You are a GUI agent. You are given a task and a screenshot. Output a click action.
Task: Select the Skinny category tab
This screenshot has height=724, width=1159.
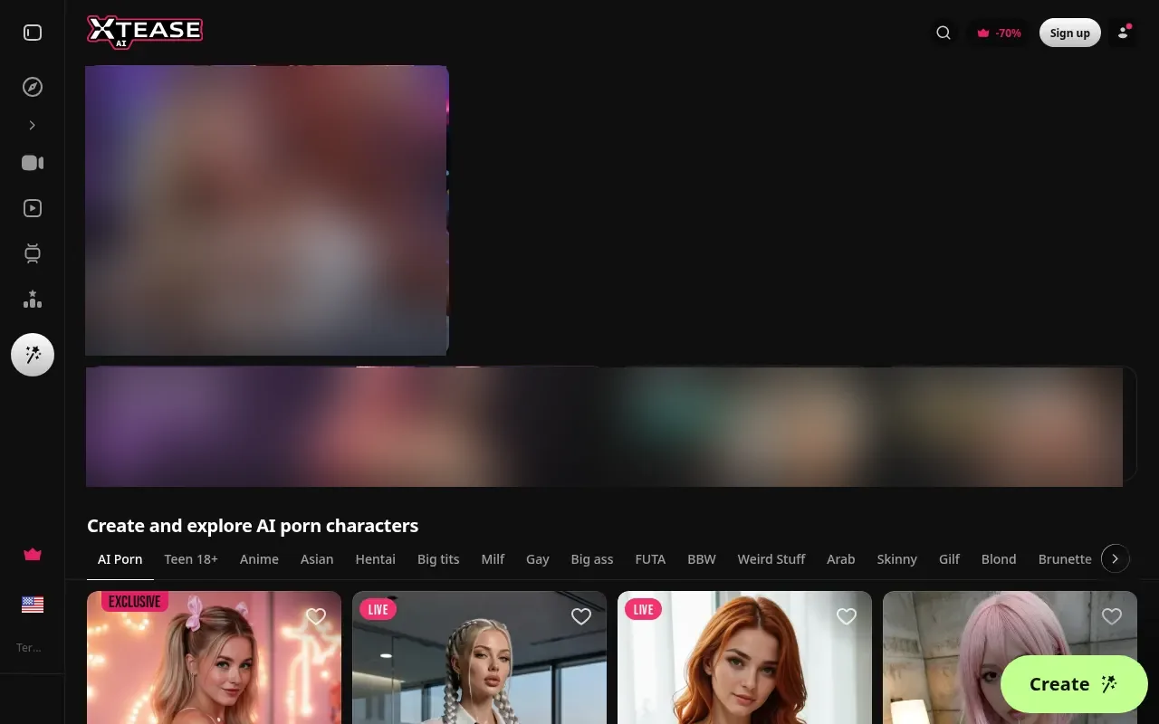(x=897, y=559)
